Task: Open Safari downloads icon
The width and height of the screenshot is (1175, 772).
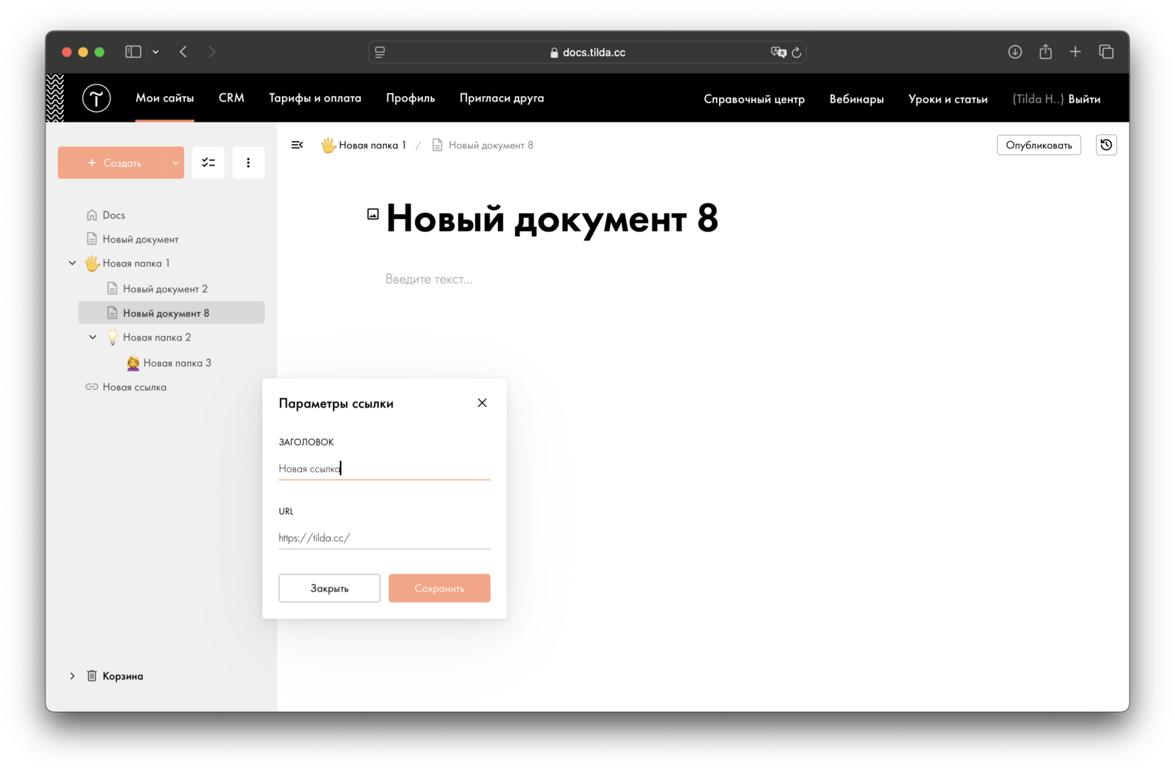Action: 1015,52
